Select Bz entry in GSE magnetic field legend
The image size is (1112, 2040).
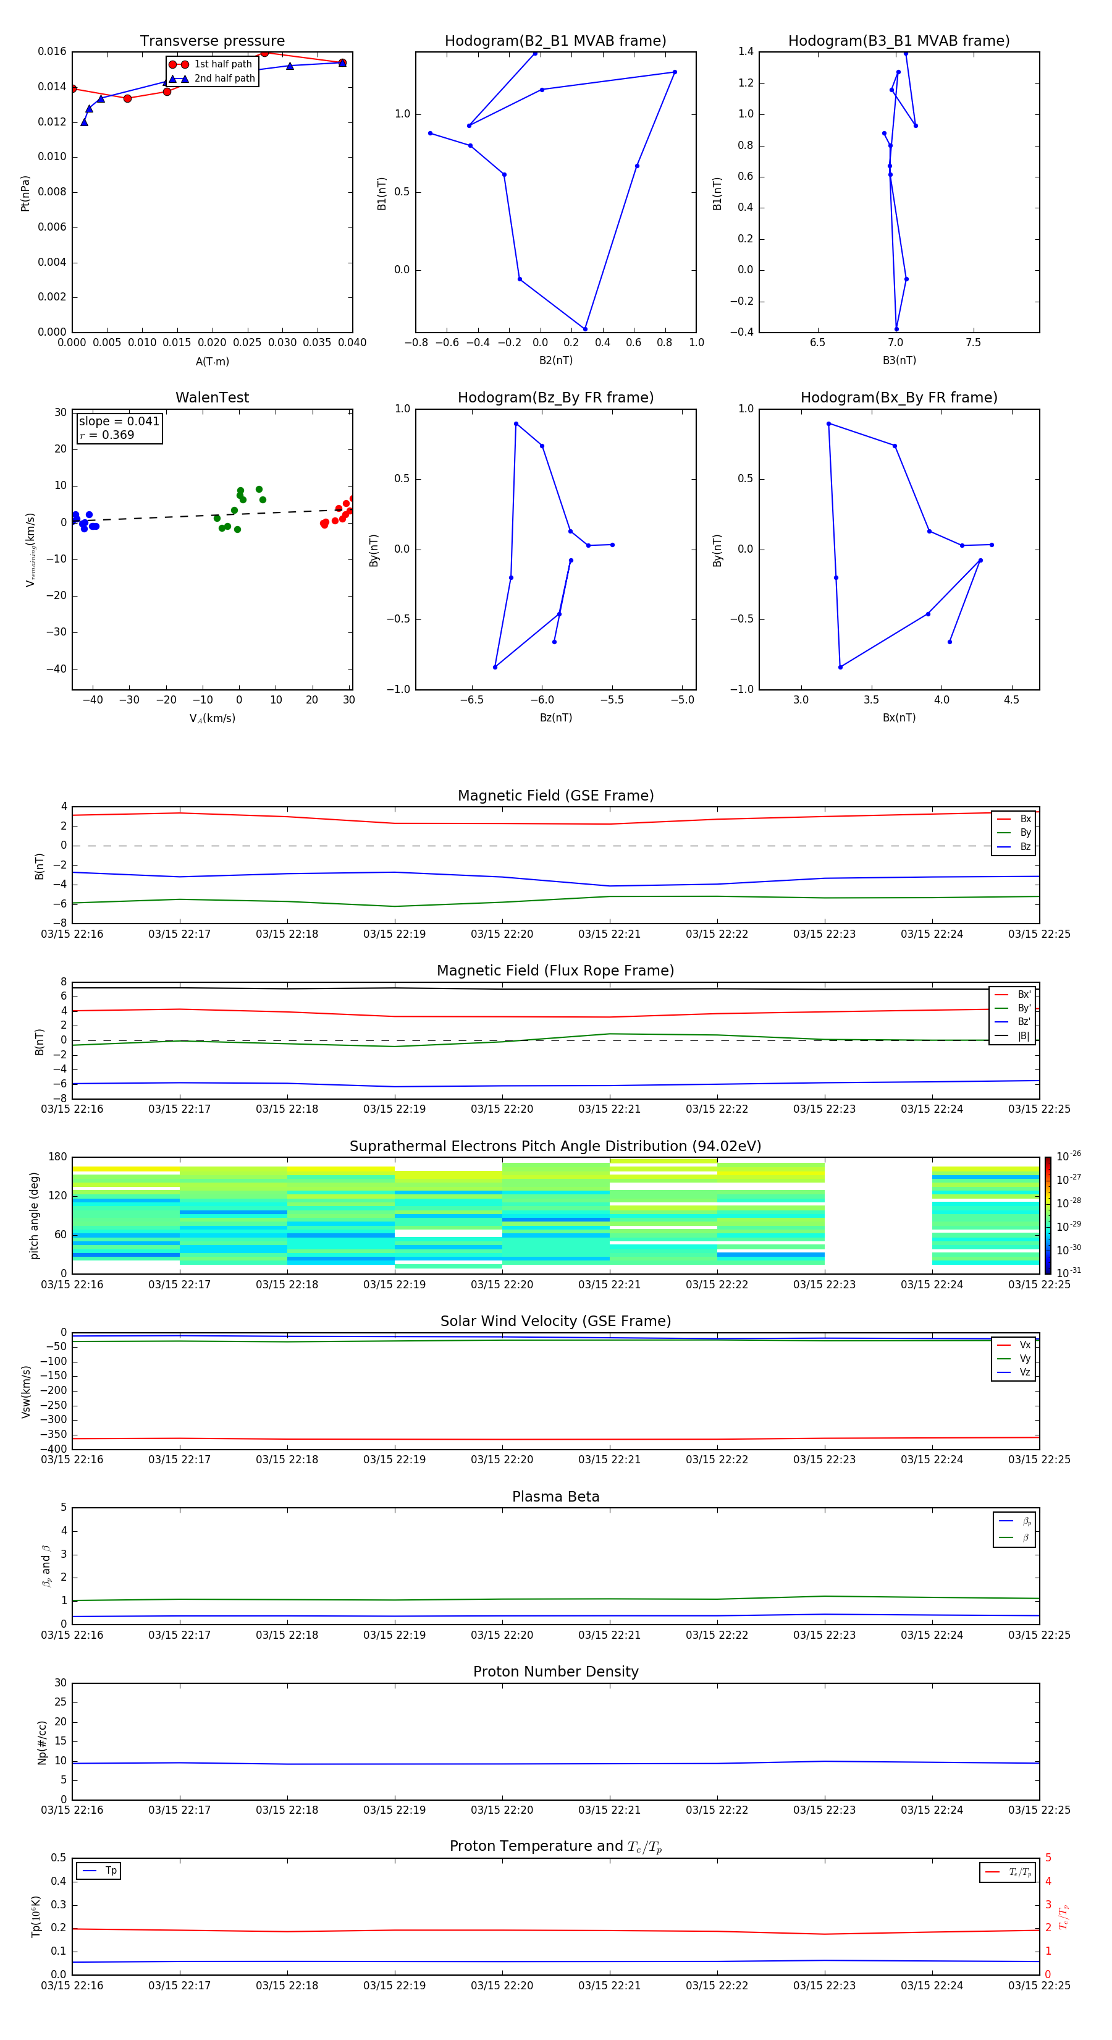point(1014,846)
